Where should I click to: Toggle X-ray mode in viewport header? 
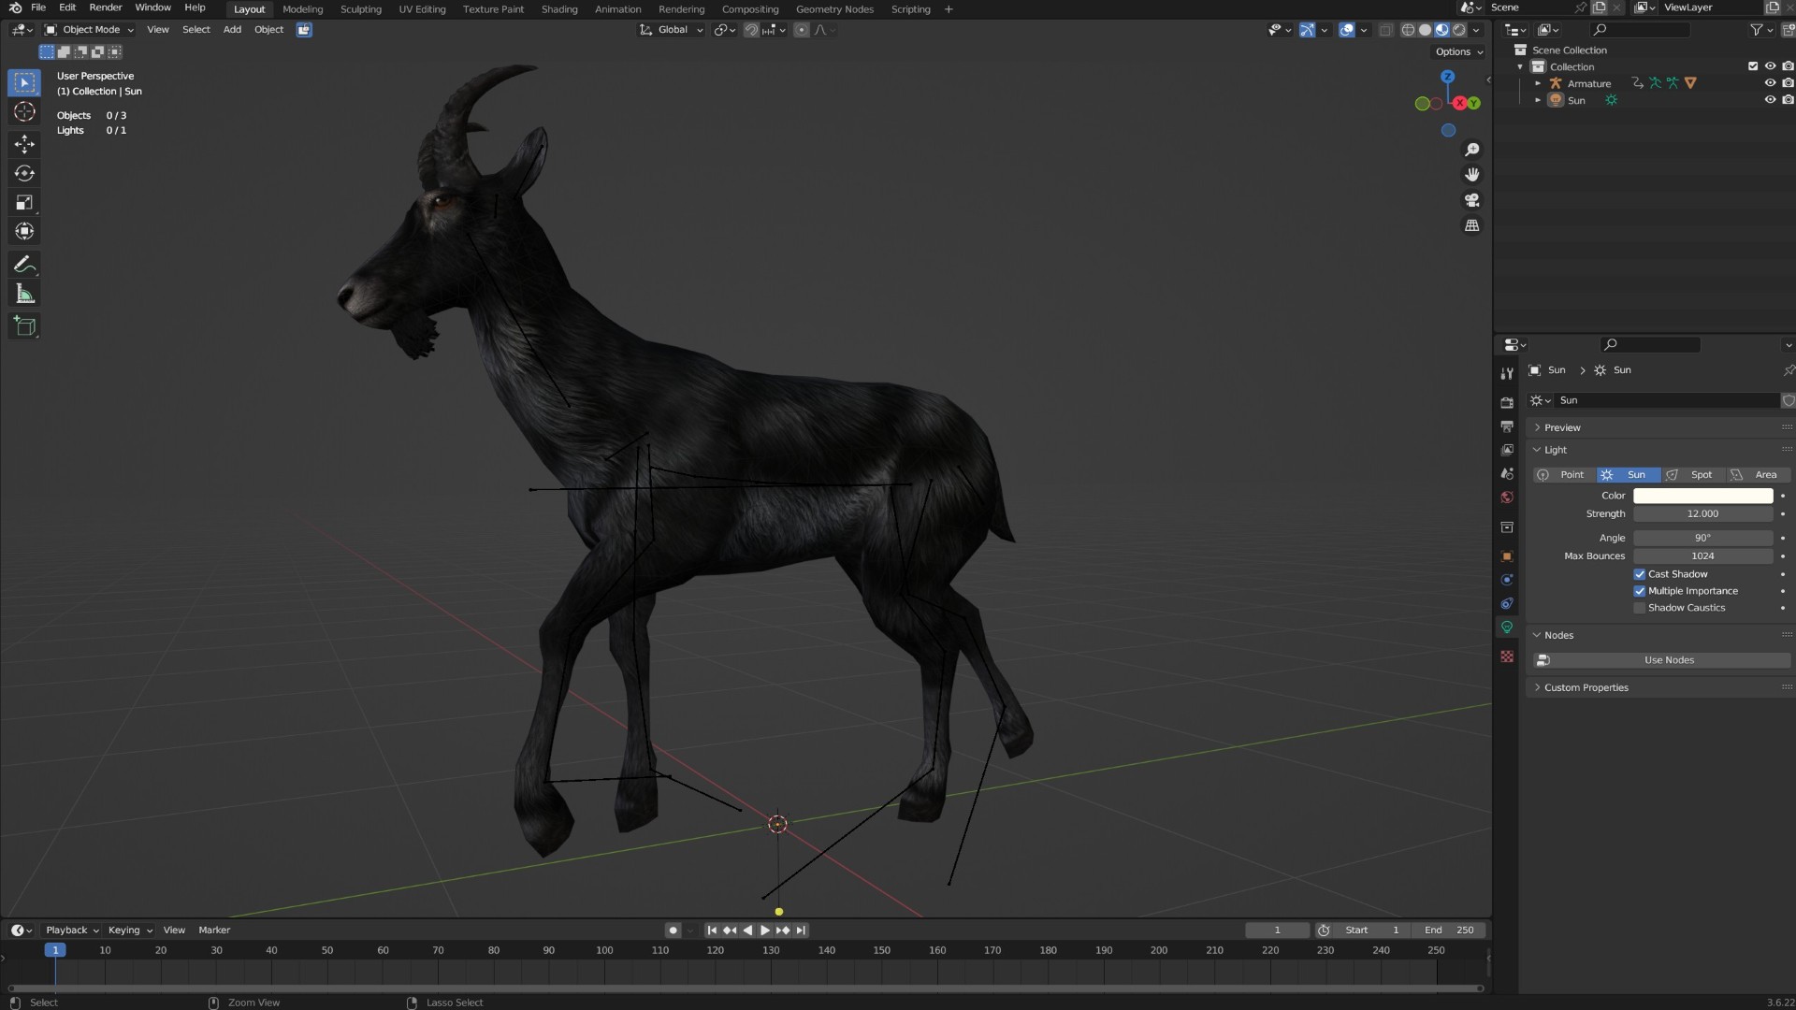[1385, 30]
